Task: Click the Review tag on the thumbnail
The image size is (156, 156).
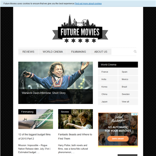Action: [x=65, y=112]
